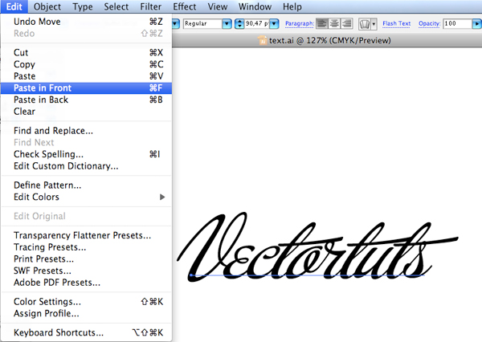The width and height of the screenshot is (482, 342).
Task: Open SWF Presets
Action: 86,271
